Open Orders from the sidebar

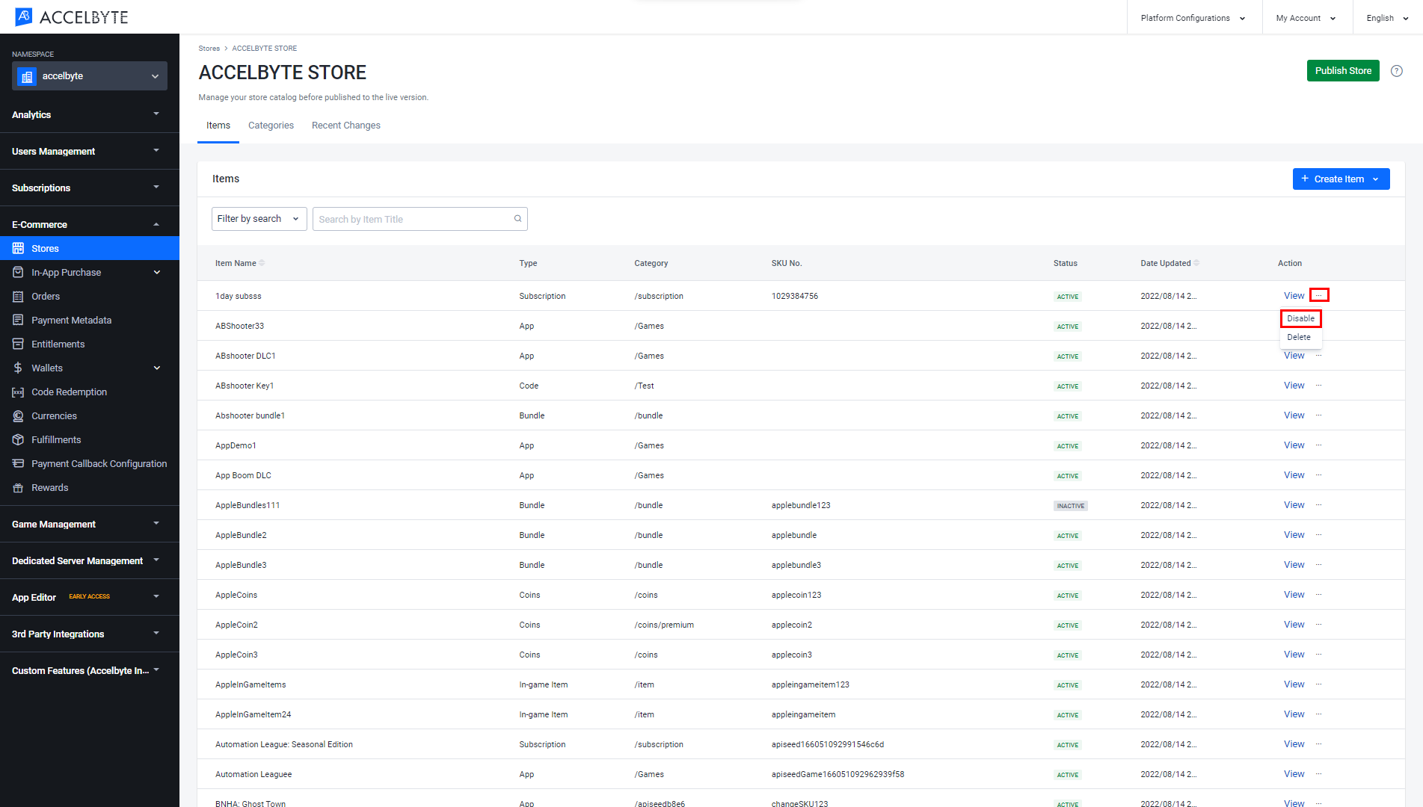pos(46,296)
